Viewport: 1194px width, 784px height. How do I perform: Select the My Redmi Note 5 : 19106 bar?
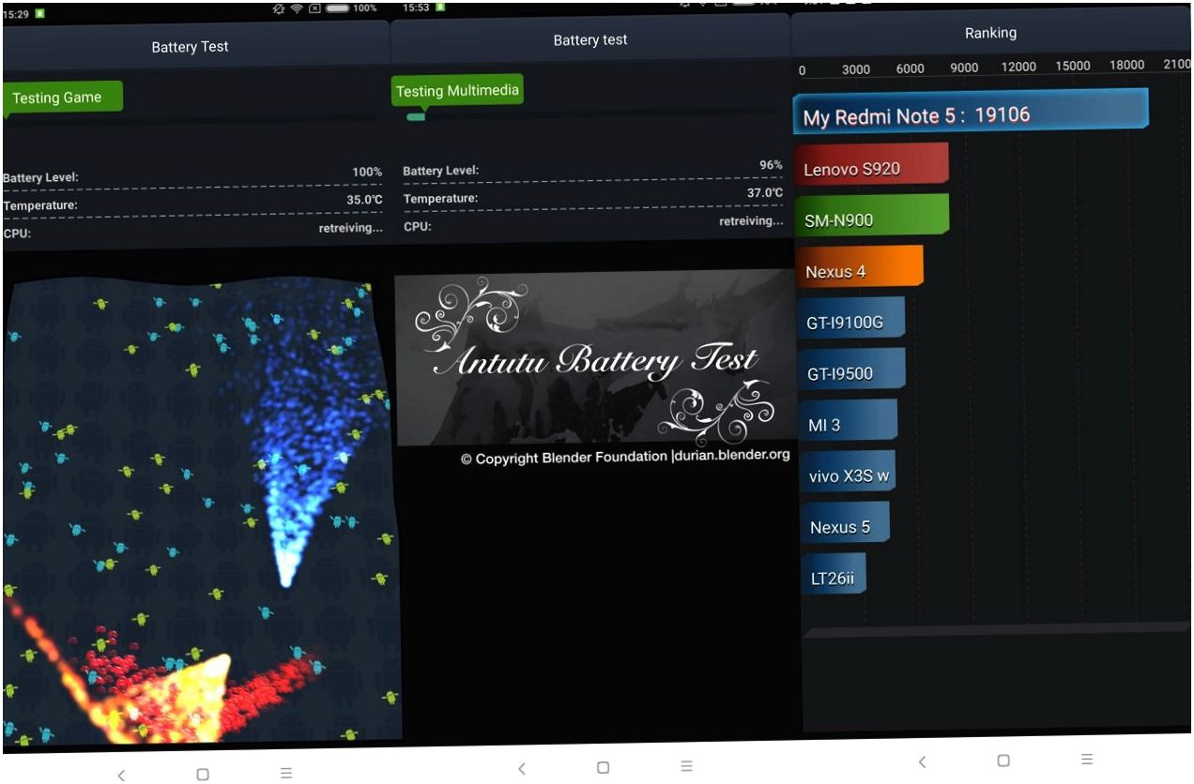tap(971, 110)
